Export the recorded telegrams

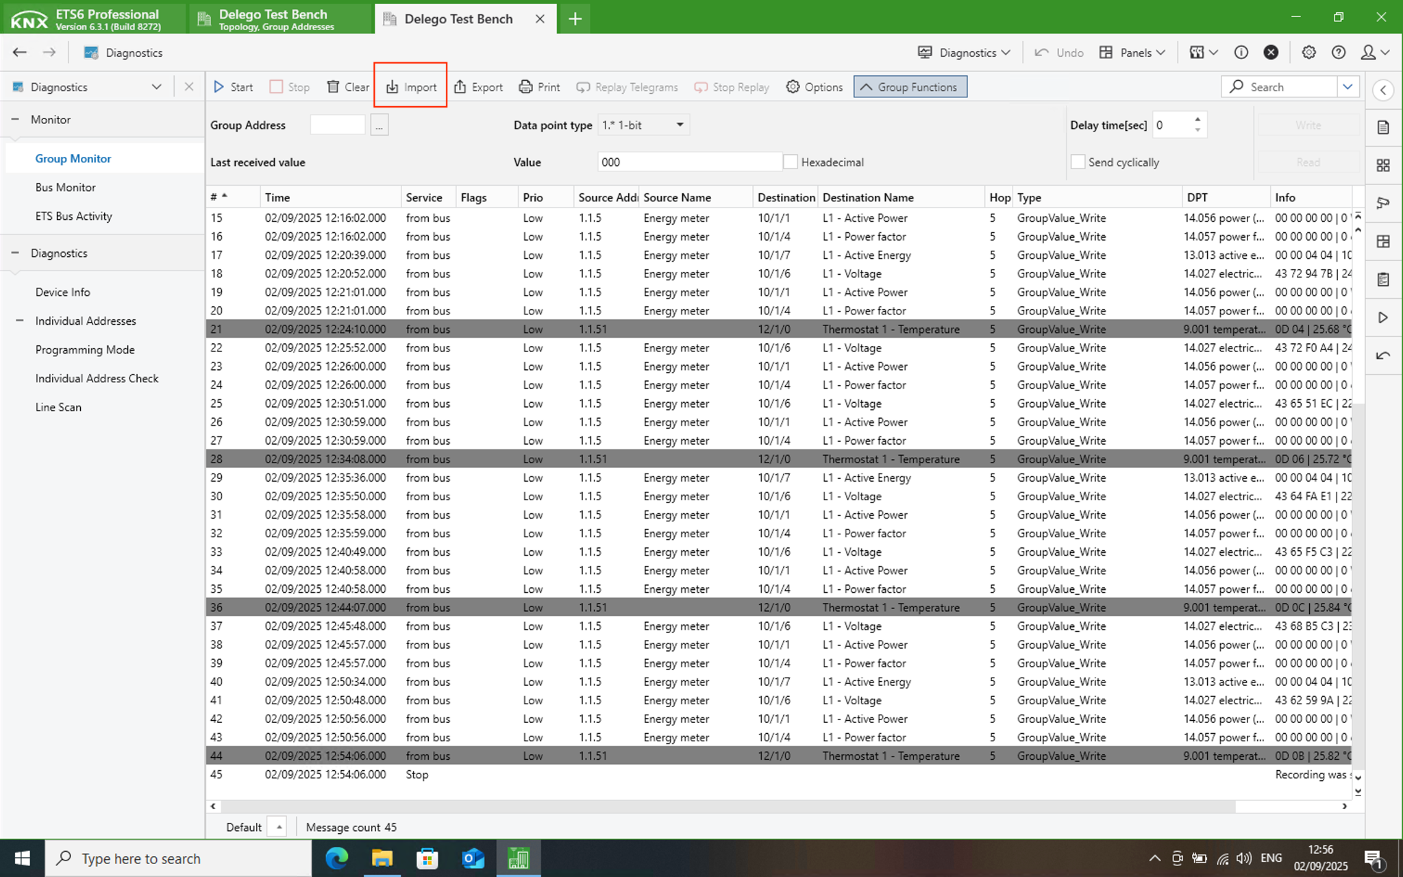[478, 87]
